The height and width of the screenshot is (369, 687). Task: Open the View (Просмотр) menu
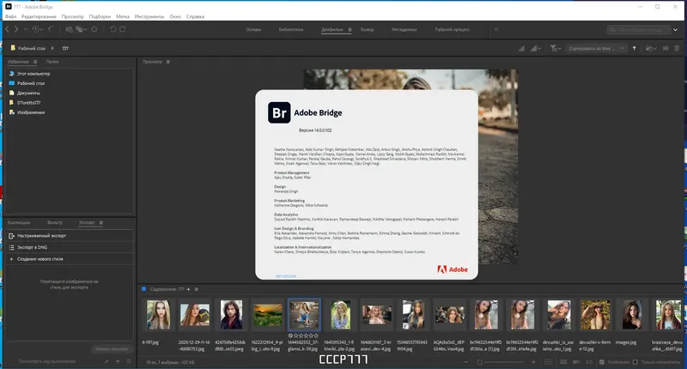72,16
